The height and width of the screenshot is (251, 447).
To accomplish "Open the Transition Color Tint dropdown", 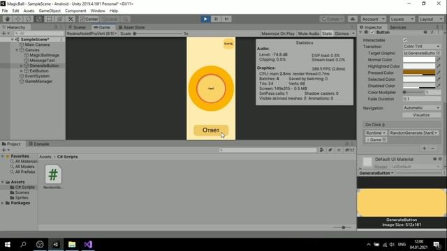I will click(422, 47).
